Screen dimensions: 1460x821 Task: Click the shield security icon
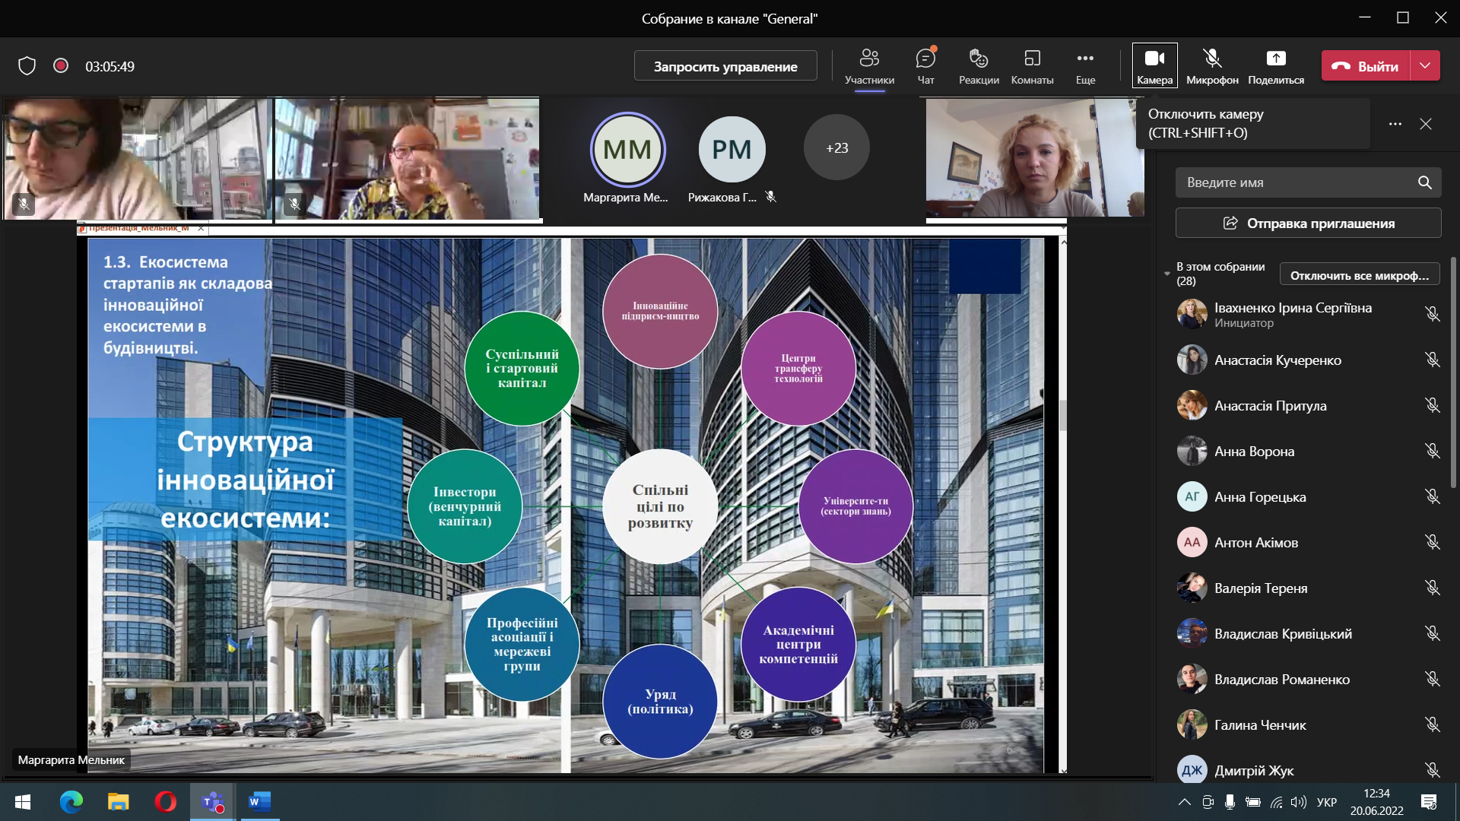[x=27, y=66]
